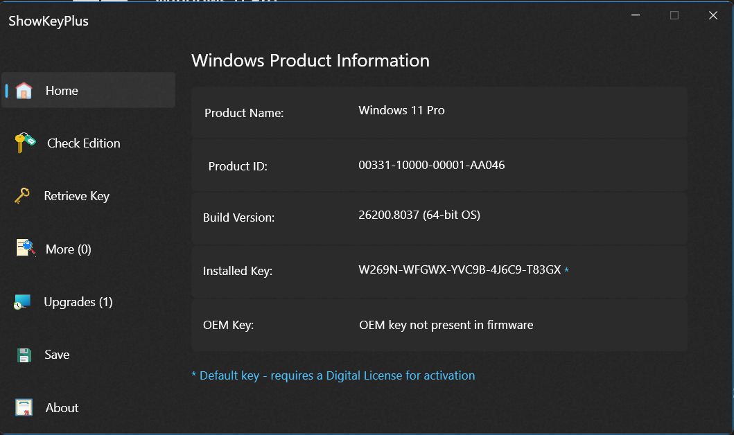Screen dimensions: 734x435
Task: Click the Upgrades monitor icon
Action: tap(22, 302)
